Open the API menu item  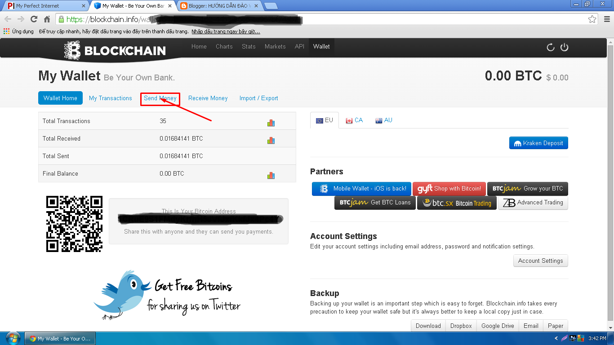pos(299,46)
